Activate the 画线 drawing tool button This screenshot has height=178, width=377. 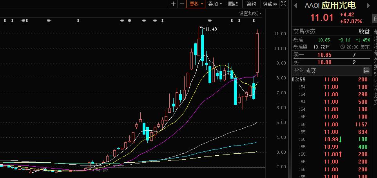point(233,4)
